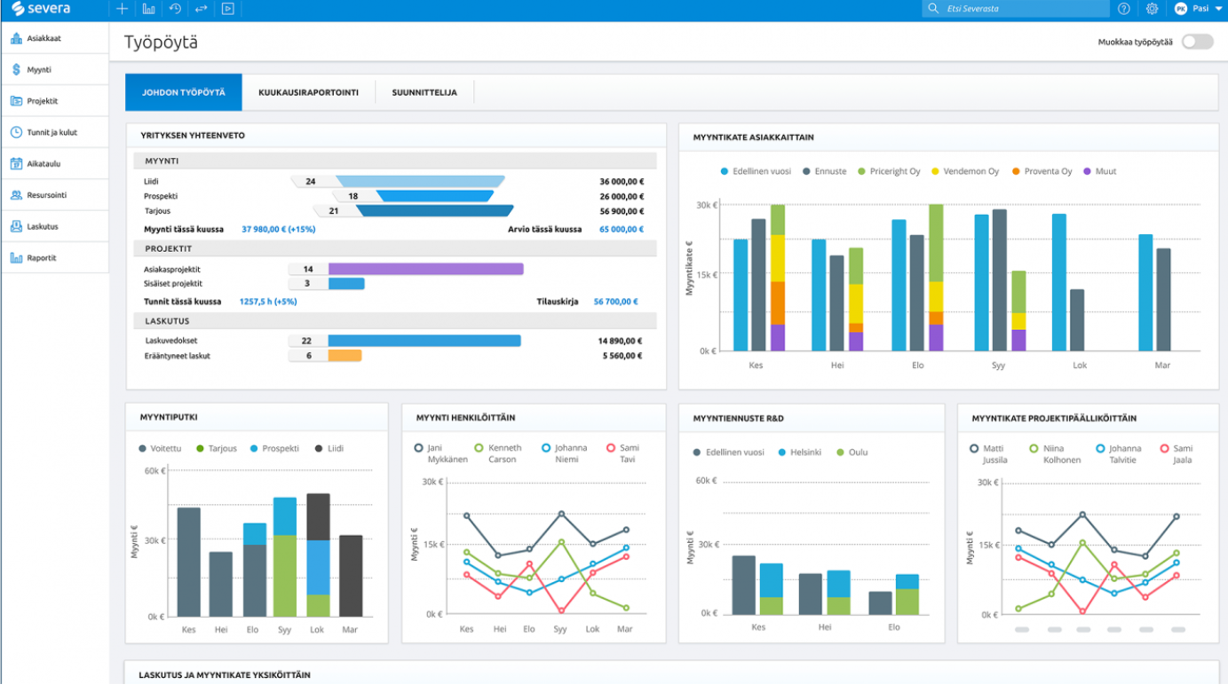The width and height of the screenshot is (1228, 685).
Task: Open Laskutus in the sidebar
Action: click(42, 226)
